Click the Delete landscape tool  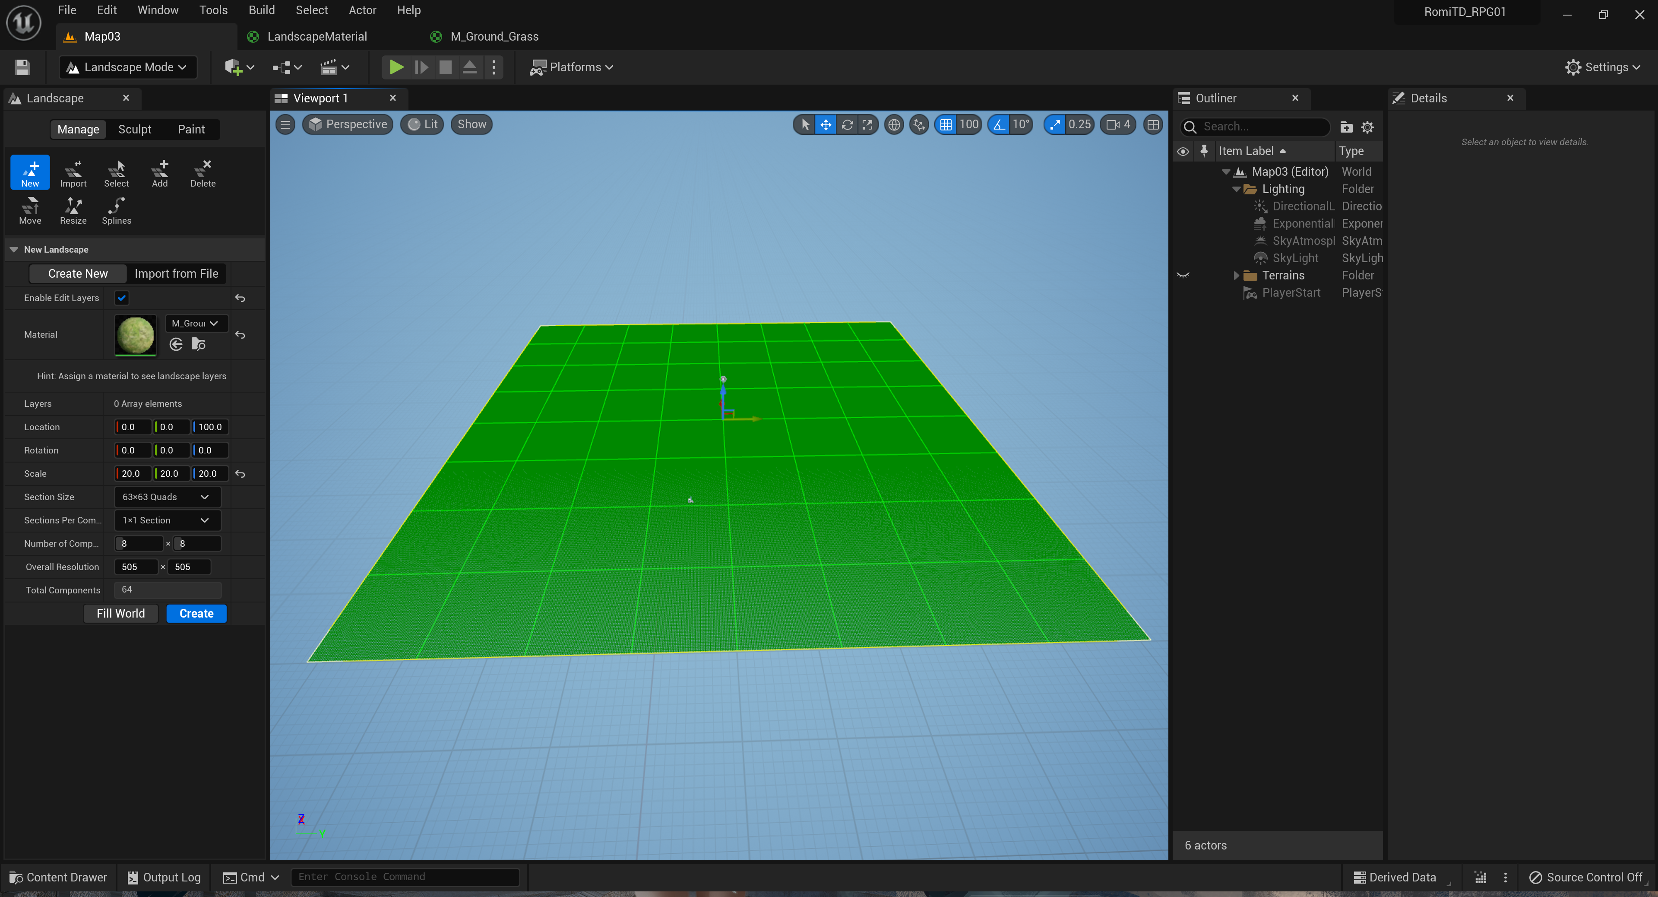click(x=203, y=173)
